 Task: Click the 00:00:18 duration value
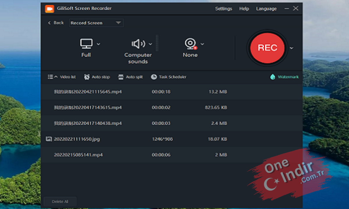point(161,92)
